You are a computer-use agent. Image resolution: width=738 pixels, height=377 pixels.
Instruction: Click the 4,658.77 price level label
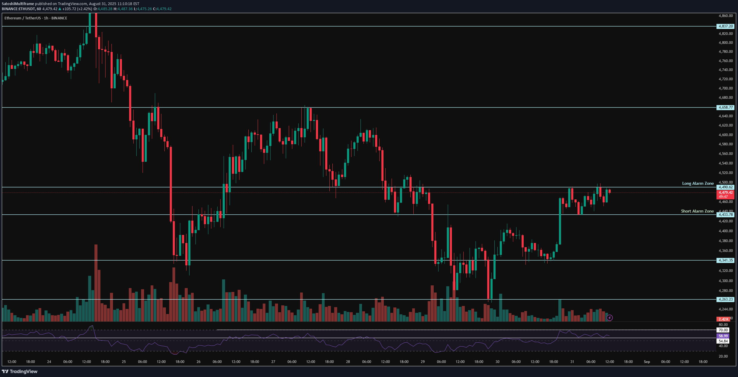(x=725, y=107)
